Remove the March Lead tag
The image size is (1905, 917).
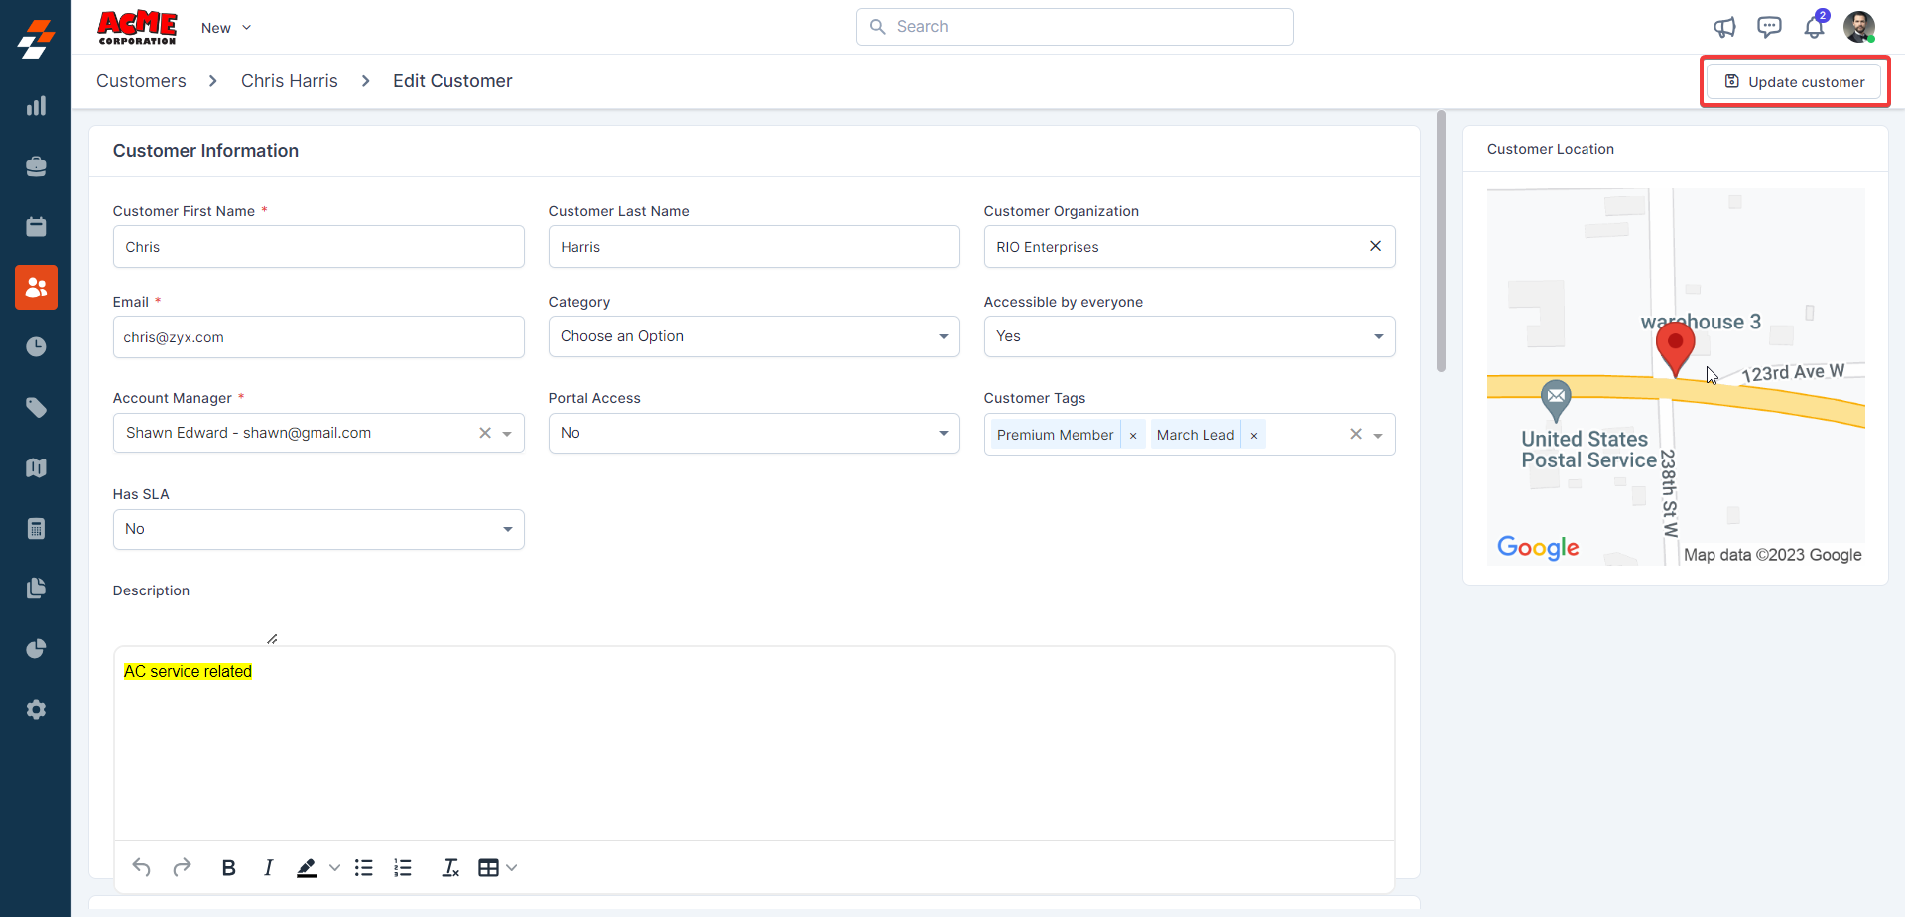click(1254, 435)
